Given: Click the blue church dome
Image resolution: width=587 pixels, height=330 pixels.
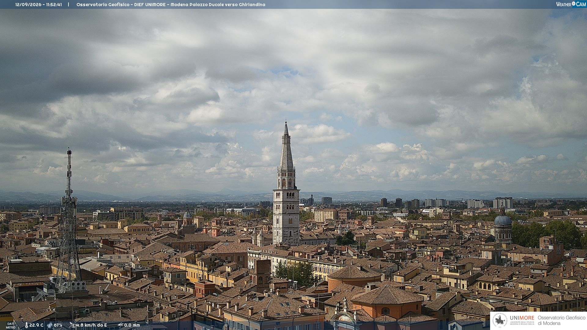Looking at the screenshot, I should [x=503, y=219].
